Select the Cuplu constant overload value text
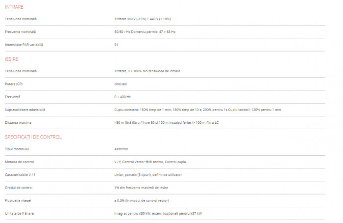 197,110
